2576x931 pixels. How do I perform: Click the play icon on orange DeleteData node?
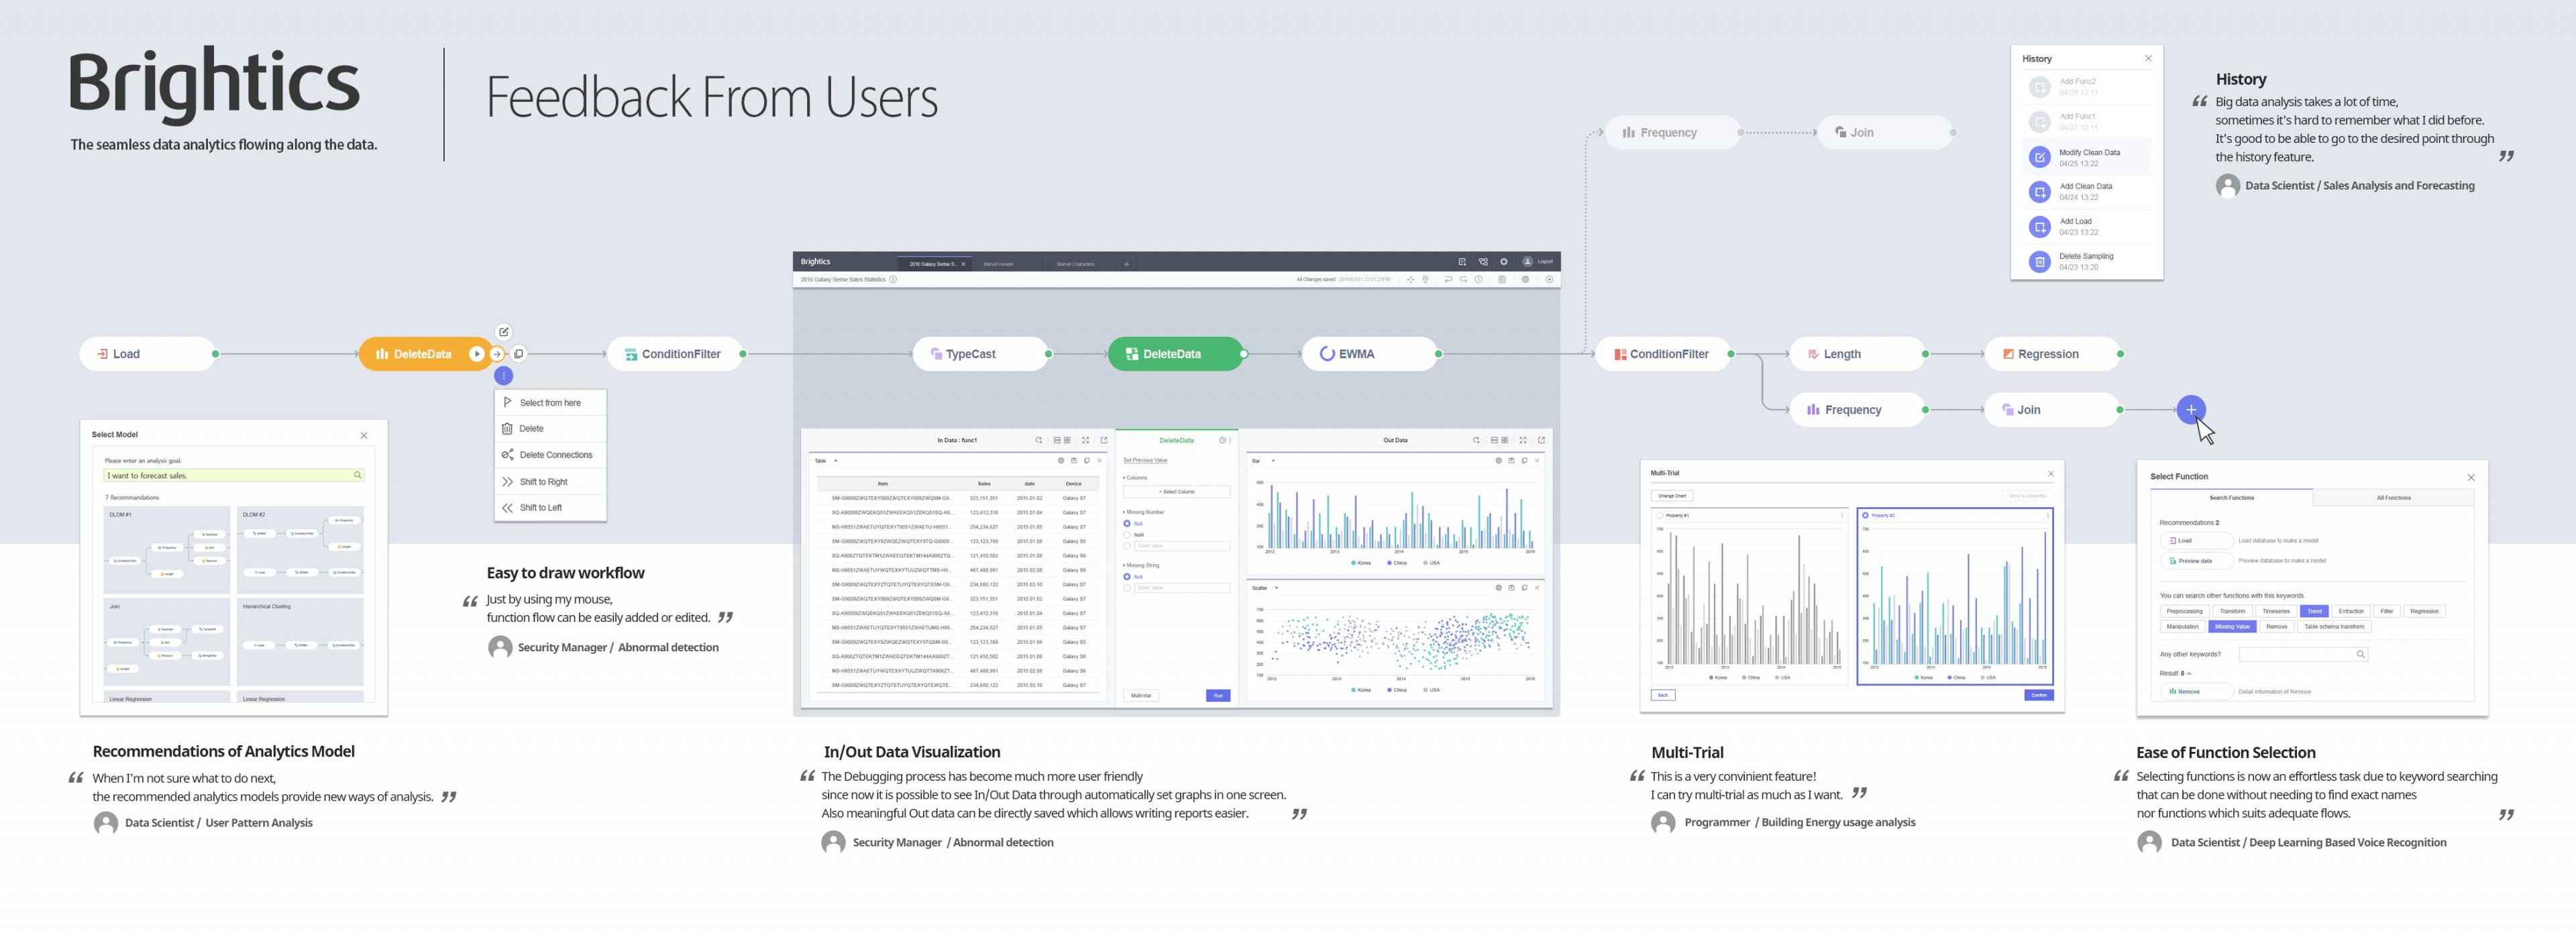coord(477,354)
